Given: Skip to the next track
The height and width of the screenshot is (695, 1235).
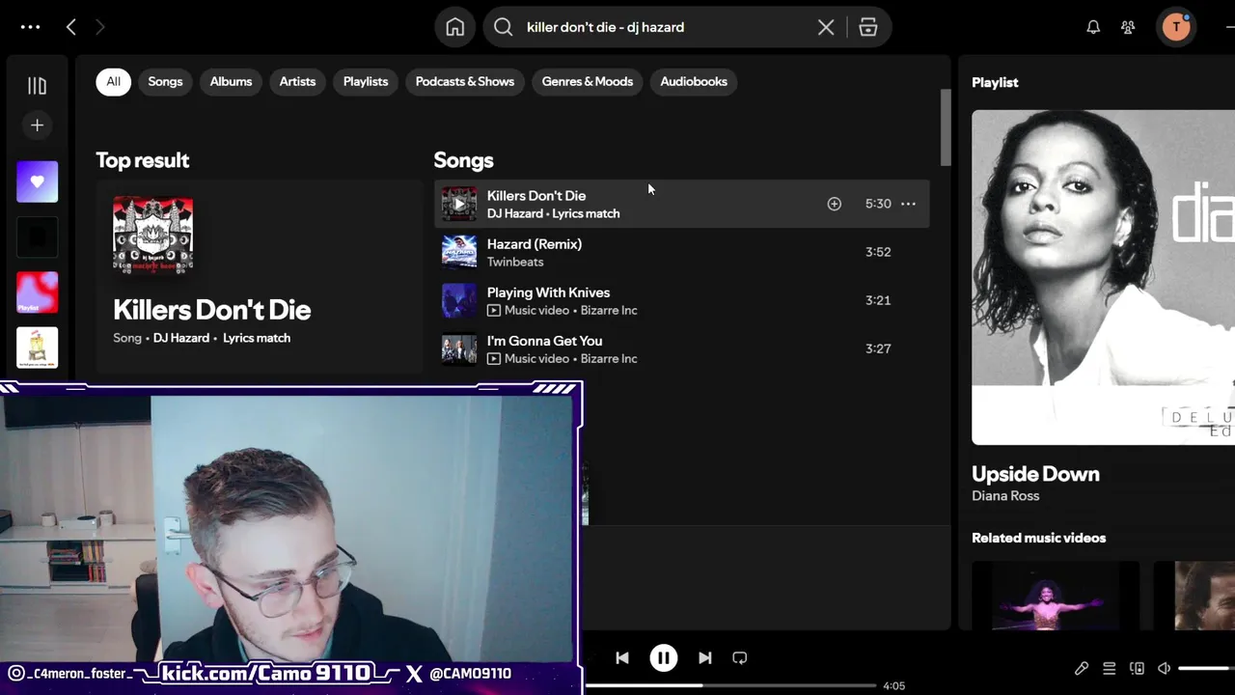Looking at the screenshot, I should coord(705,657).
